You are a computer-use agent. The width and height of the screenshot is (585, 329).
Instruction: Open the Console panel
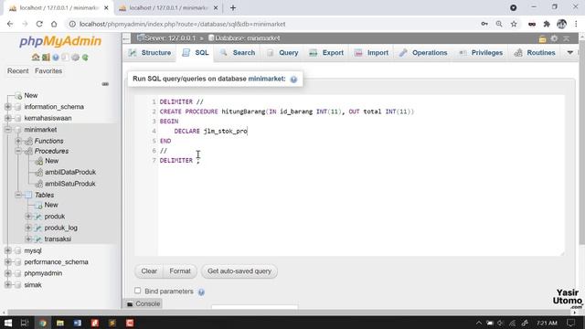pos(144,303)
